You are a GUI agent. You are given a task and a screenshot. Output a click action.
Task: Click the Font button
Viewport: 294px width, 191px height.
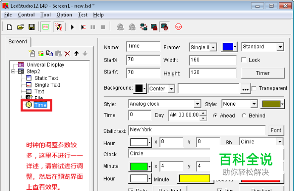276,130
